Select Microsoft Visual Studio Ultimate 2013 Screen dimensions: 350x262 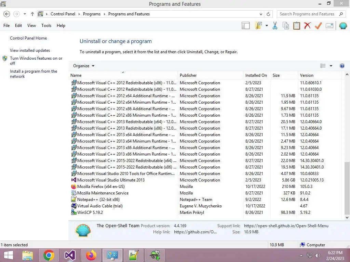[x=205, y=180]
